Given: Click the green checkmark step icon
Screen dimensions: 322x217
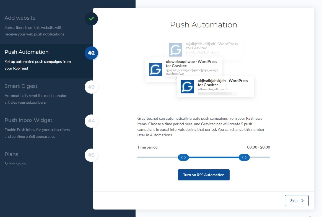Looking at the screenshot, I should tap(91, 19).
